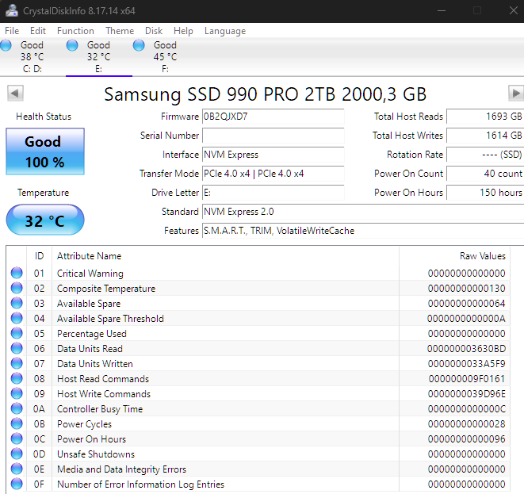Open the Function menu
524x494 pixels.
click(x=75, y=31)
